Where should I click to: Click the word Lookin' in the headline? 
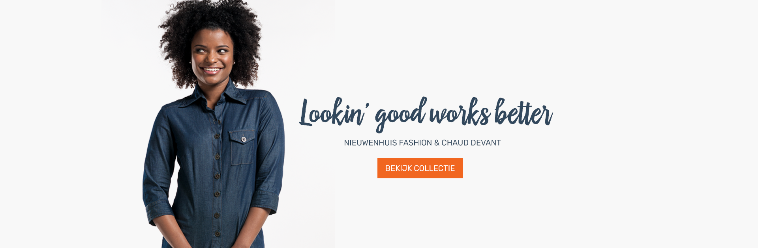[334, 113]
